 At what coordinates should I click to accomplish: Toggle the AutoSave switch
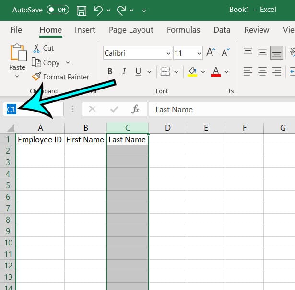pos(58,10)
